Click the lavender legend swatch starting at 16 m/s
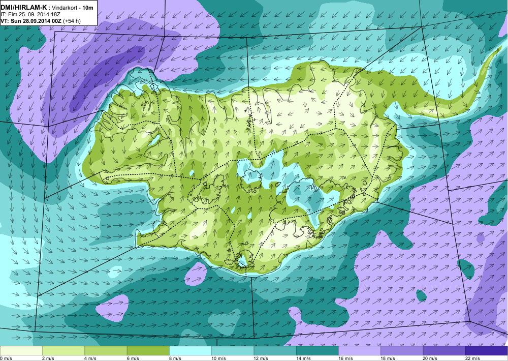Image resolution: width=508 pixels, height=361 pixels. [360, 351]
